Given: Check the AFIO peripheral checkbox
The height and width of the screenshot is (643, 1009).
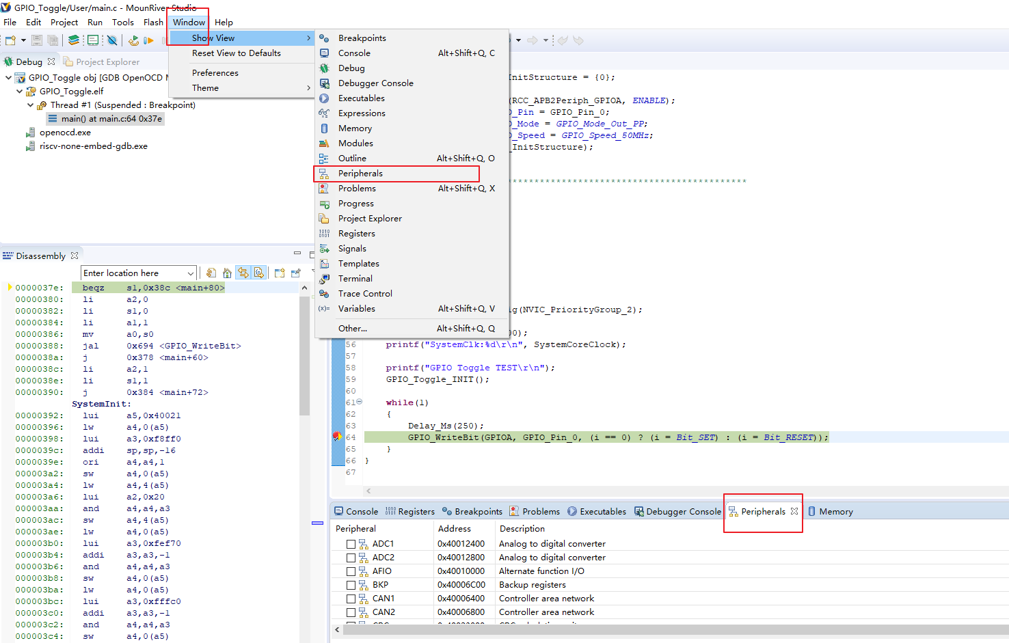Looking at the screenshot, I should pos(351,571).
